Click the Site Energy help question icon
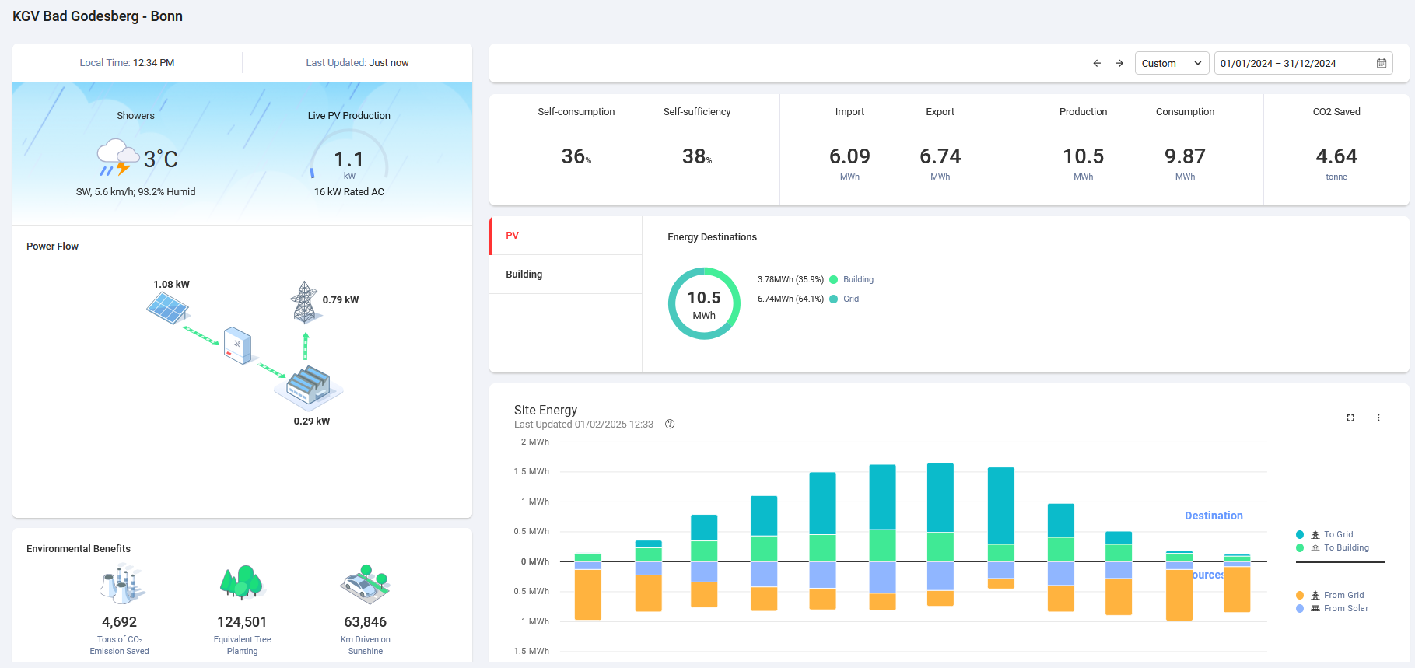This screenshot has height=668, width=1415. 670,425
